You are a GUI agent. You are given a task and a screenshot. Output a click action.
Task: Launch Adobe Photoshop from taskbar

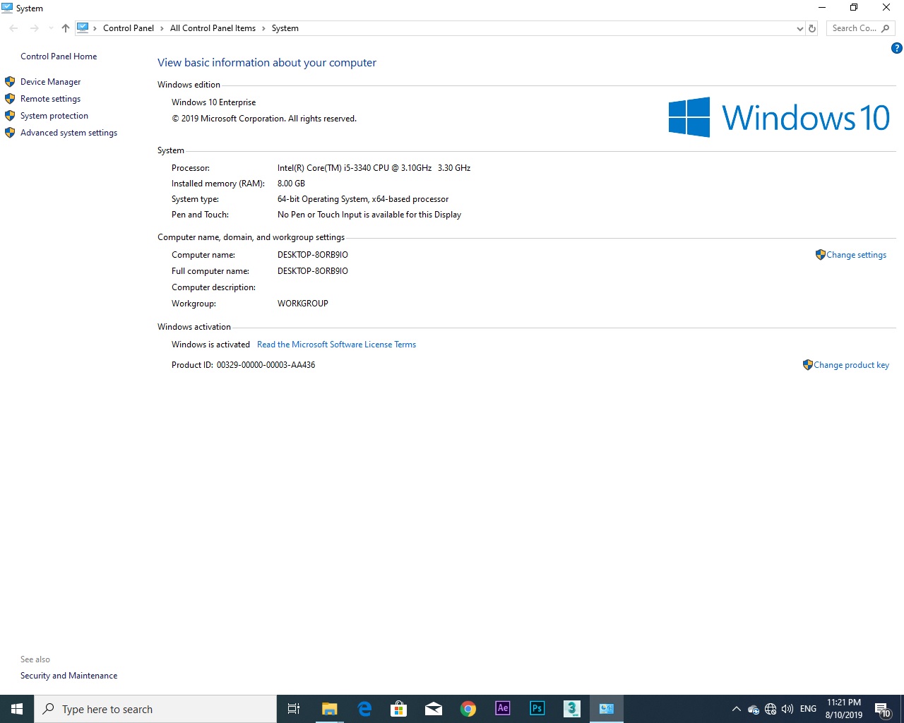[537, 709]
